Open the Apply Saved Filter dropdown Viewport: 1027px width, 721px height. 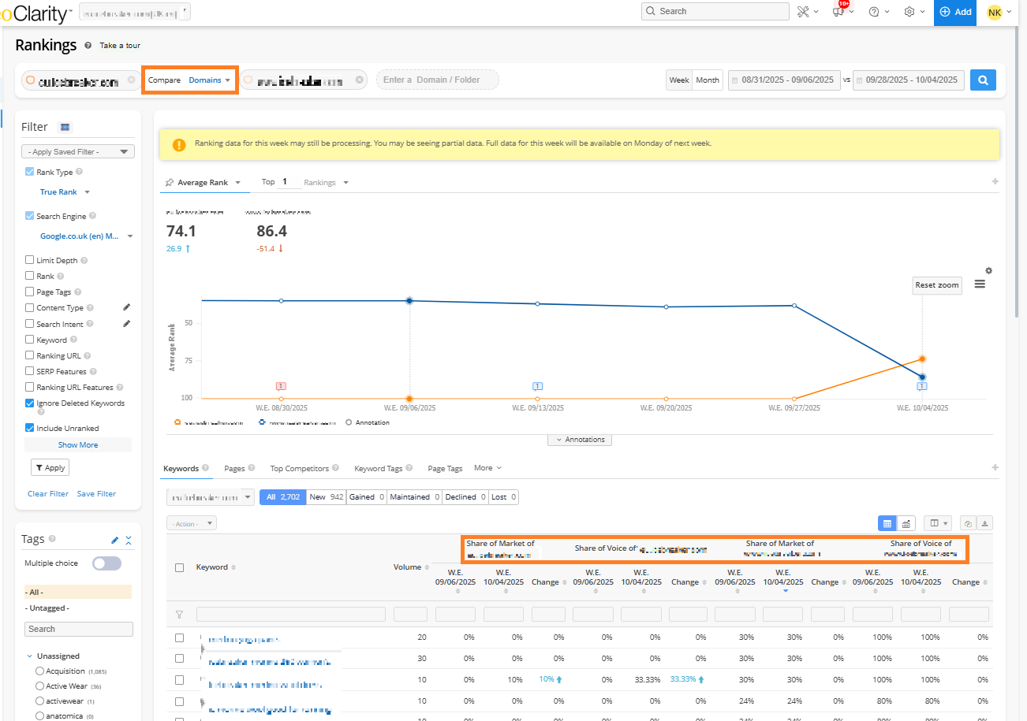coord(78,151)
